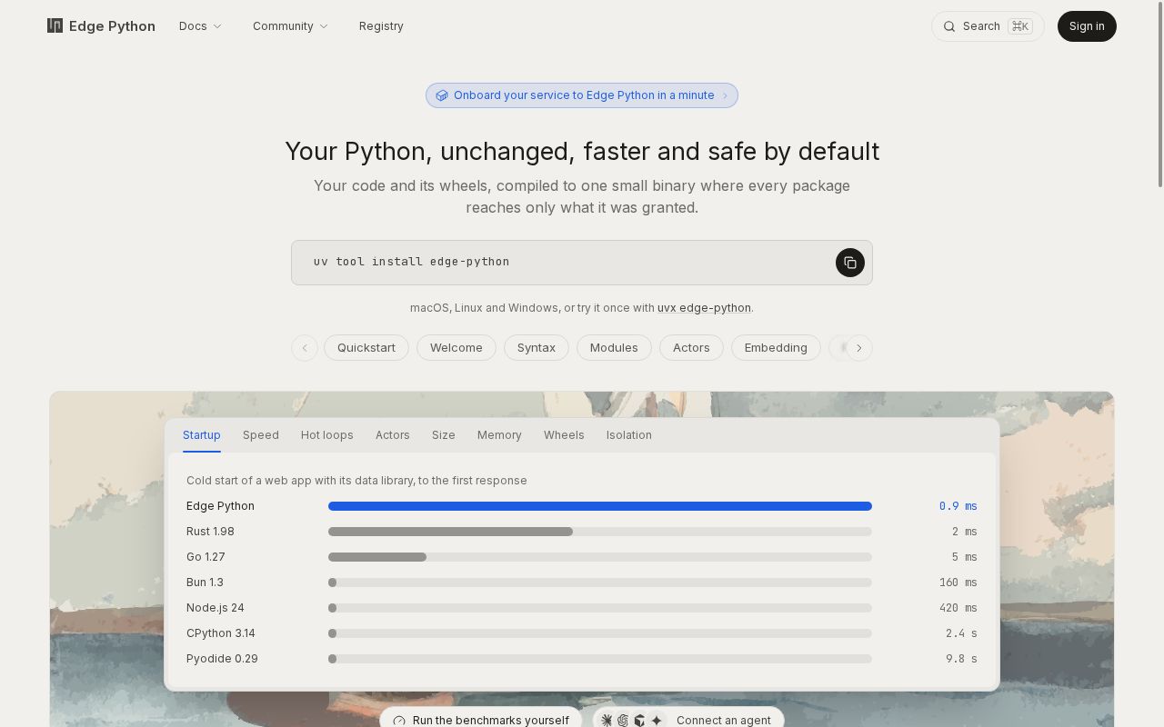Viewport: 1164px width, 727px height.
Task: Open the Embedding topic chip
Action: click(776, 348)
